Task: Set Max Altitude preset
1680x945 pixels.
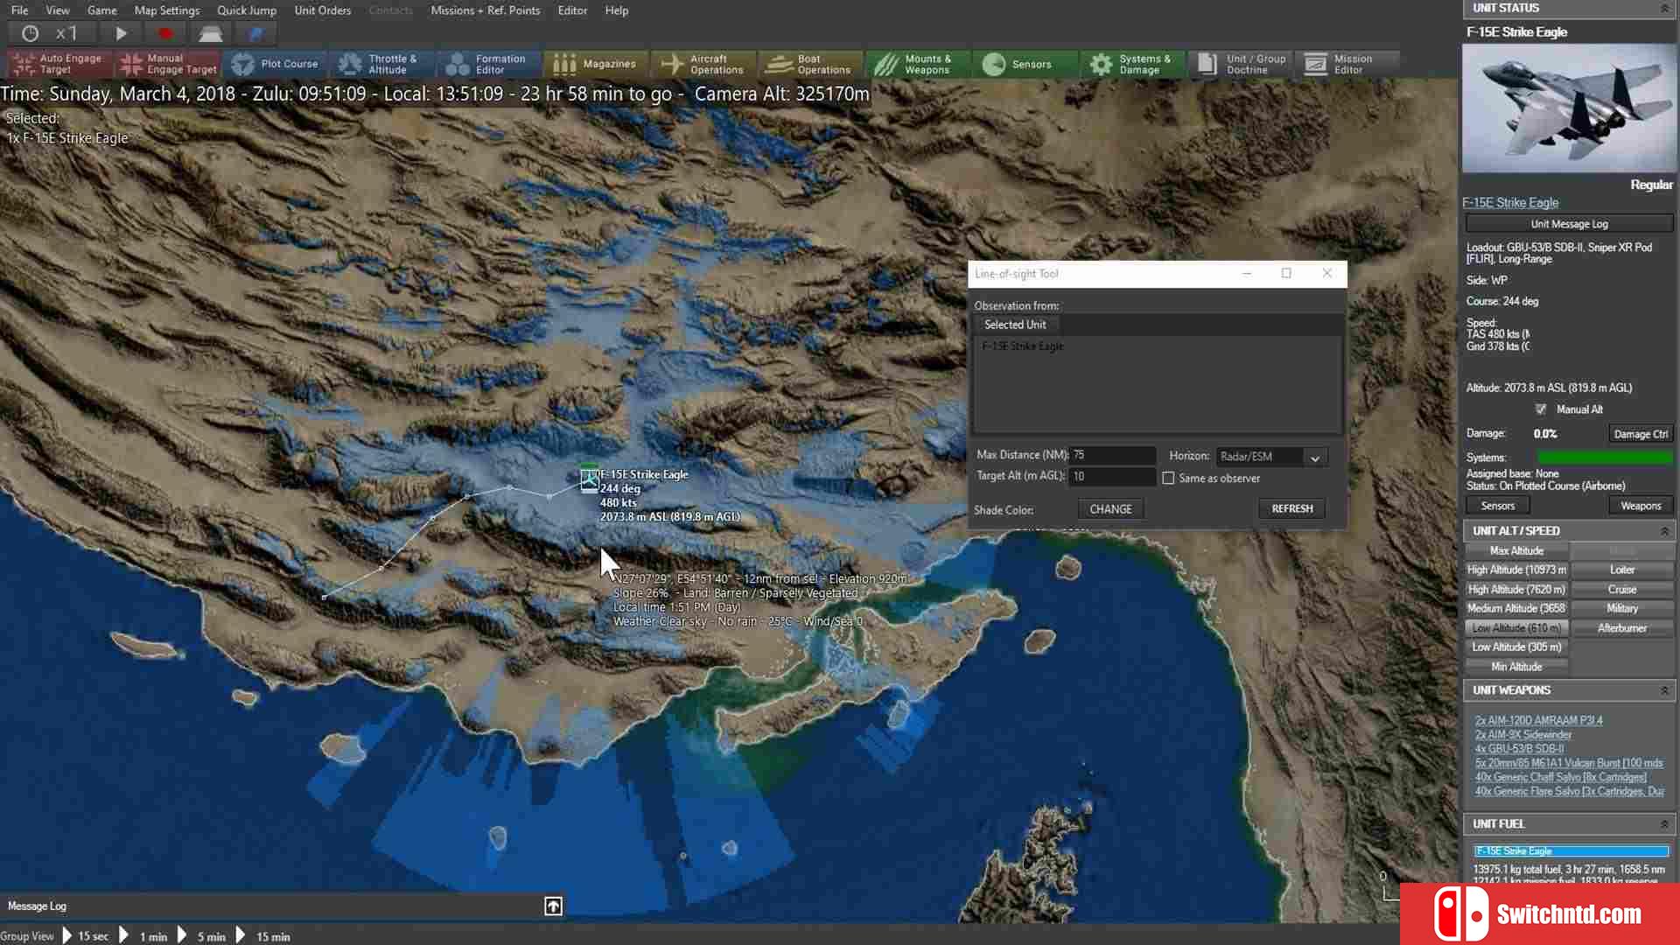Action: tap(1516, 551)
